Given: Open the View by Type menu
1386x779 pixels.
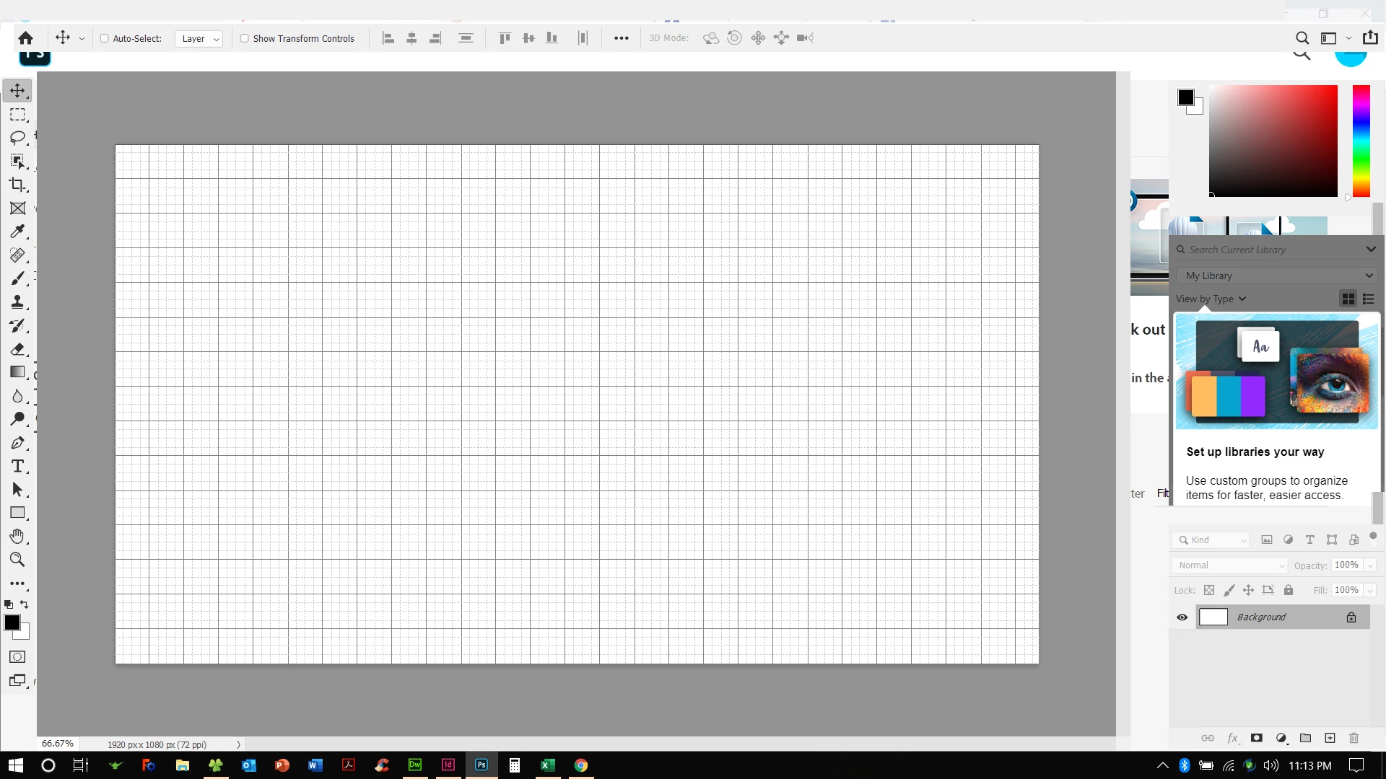Looking at the screenshot, I should coord(1211,299).
